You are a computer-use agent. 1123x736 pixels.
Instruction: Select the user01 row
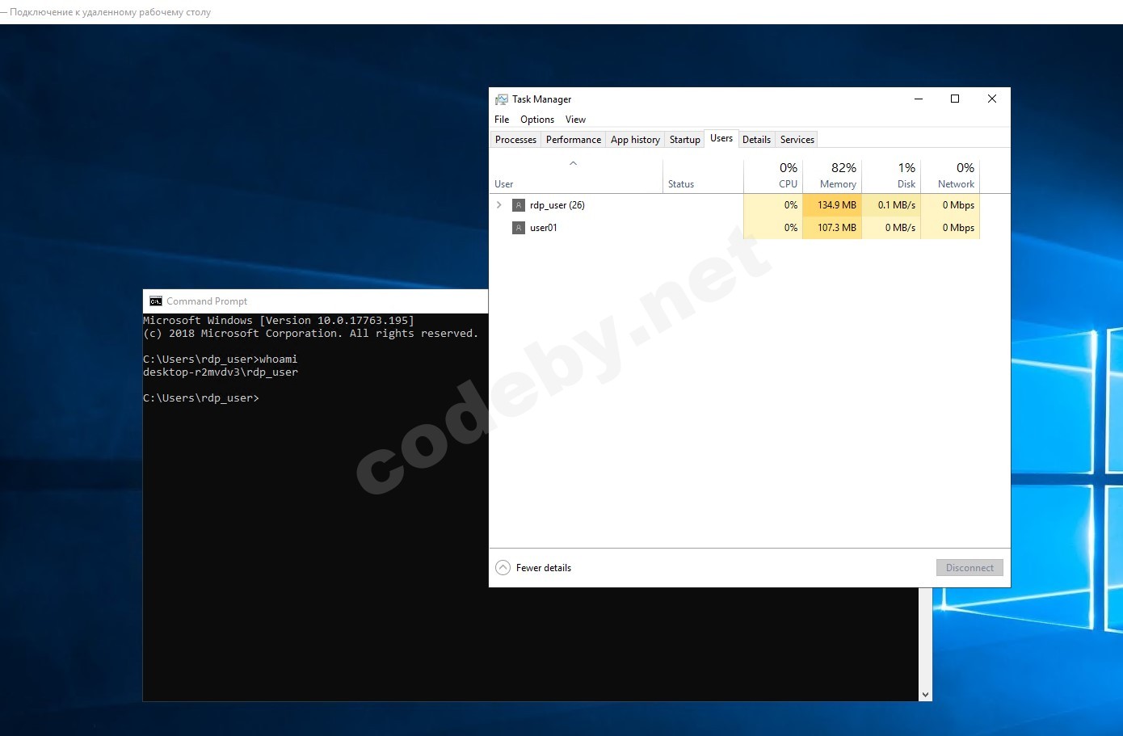coord(734,228)
